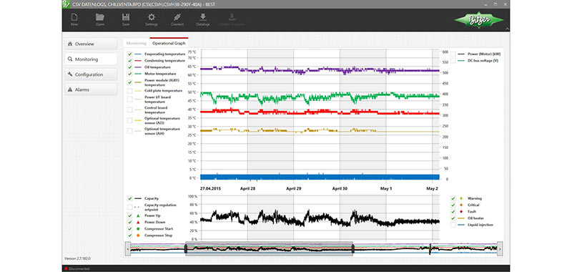Uncheck Evaporating temperature series
The image size is (572, 272).
129,54
